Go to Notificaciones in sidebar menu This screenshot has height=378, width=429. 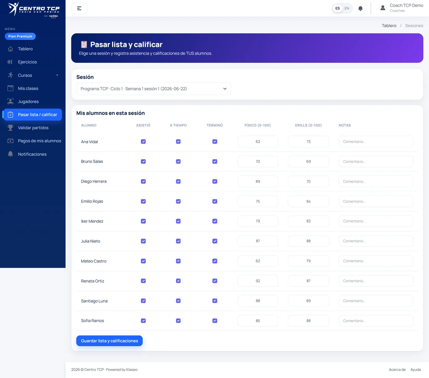click(32, 154)
